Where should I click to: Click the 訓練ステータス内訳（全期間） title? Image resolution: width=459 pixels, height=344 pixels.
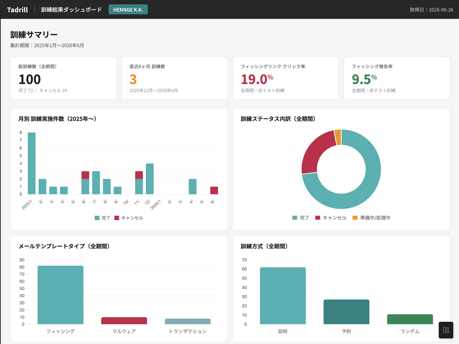278,119
